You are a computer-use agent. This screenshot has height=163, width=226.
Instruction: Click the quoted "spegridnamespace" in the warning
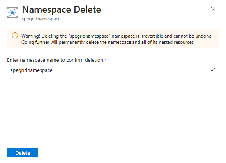tap(90, 36)
